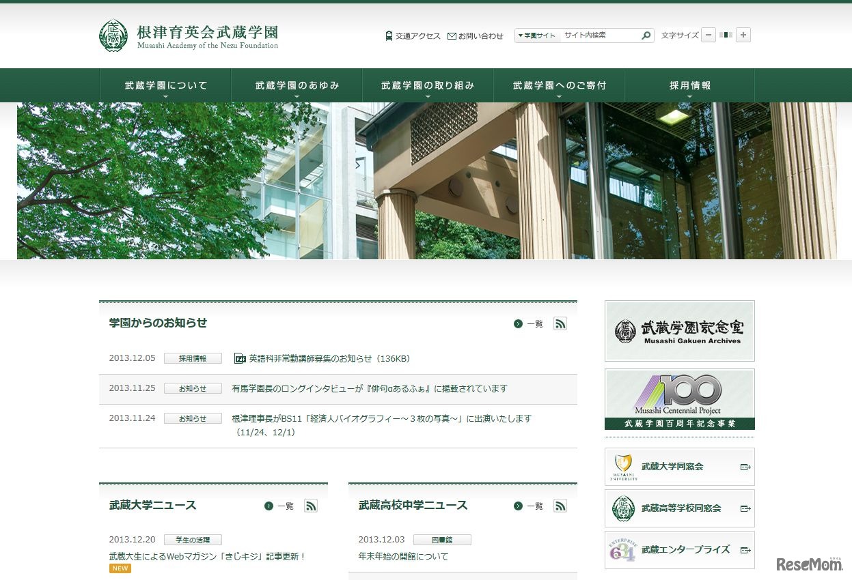Screen dimensions: 852x580
Task: Increase text size with the plus button
Action: pos(743,35)
